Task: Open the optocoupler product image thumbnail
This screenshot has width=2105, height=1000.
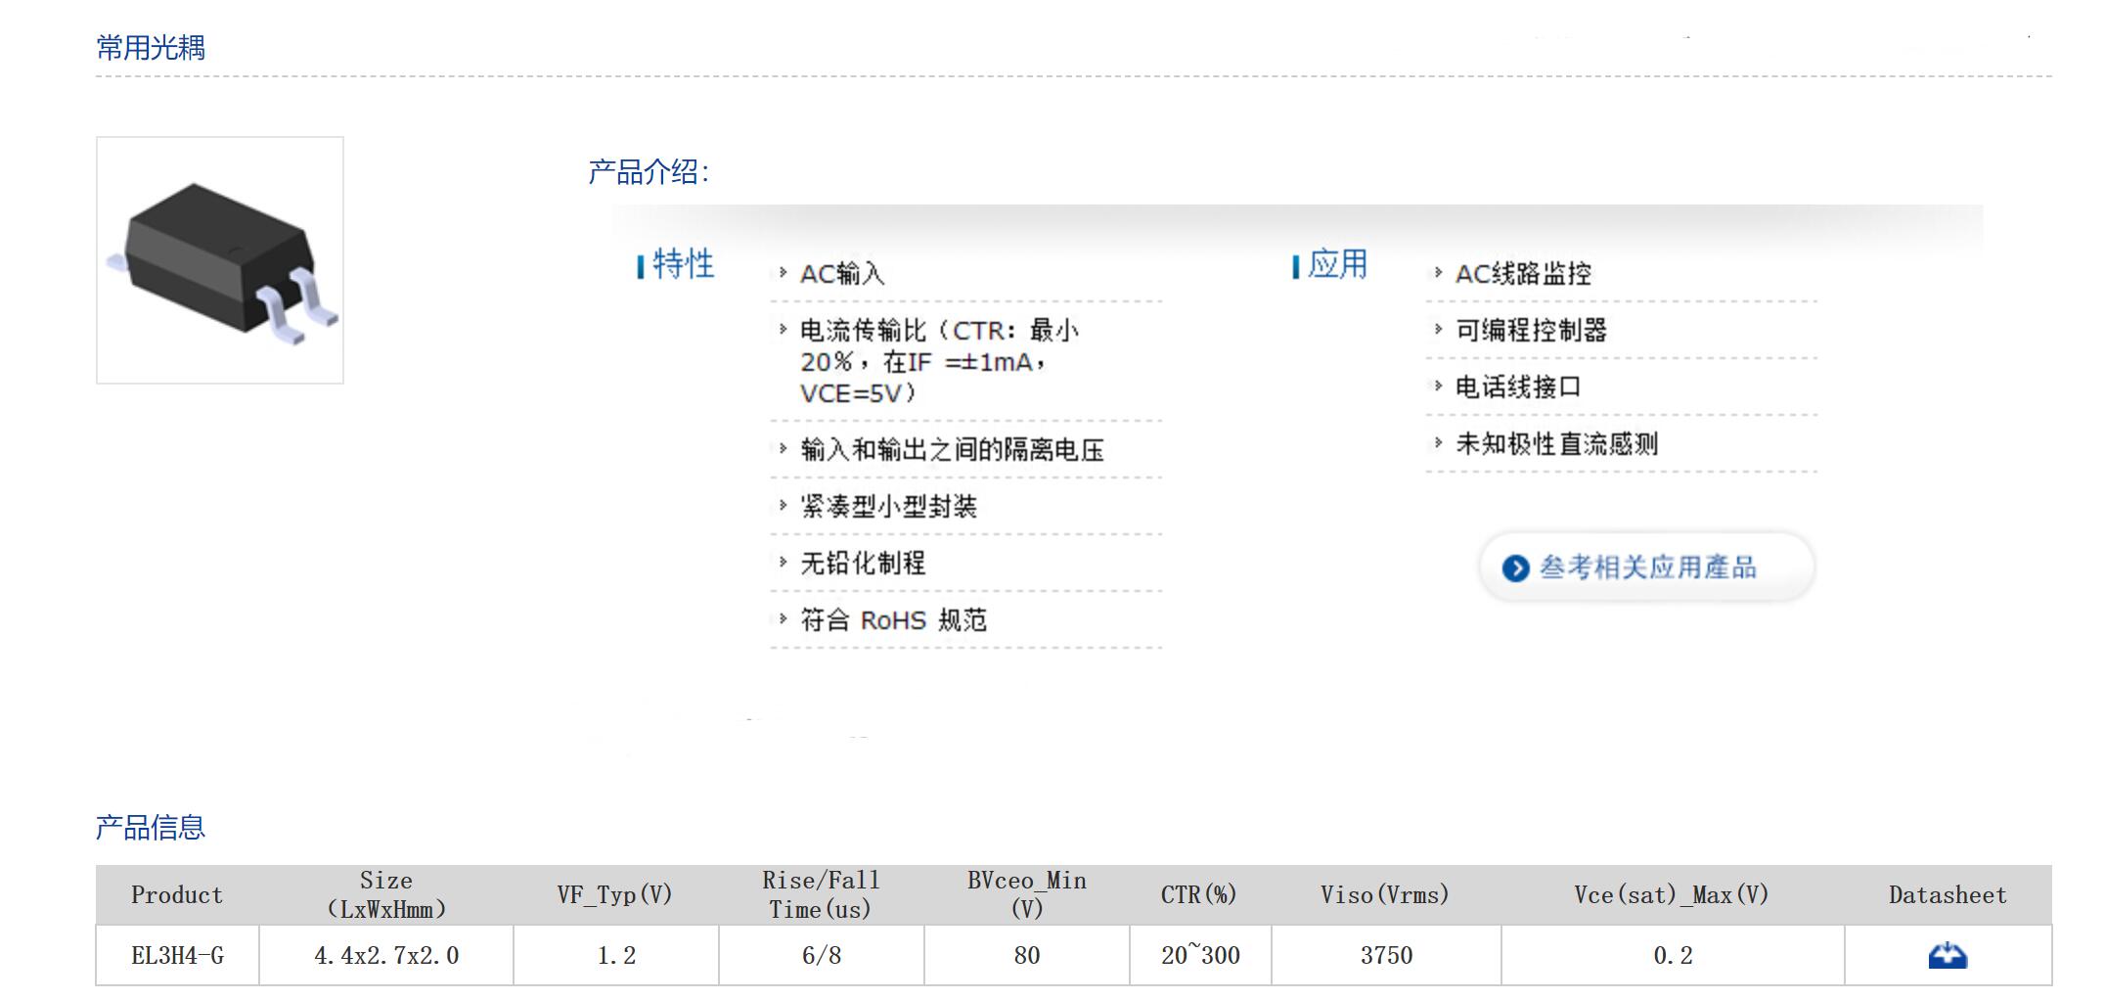Action: pos(220,260)
